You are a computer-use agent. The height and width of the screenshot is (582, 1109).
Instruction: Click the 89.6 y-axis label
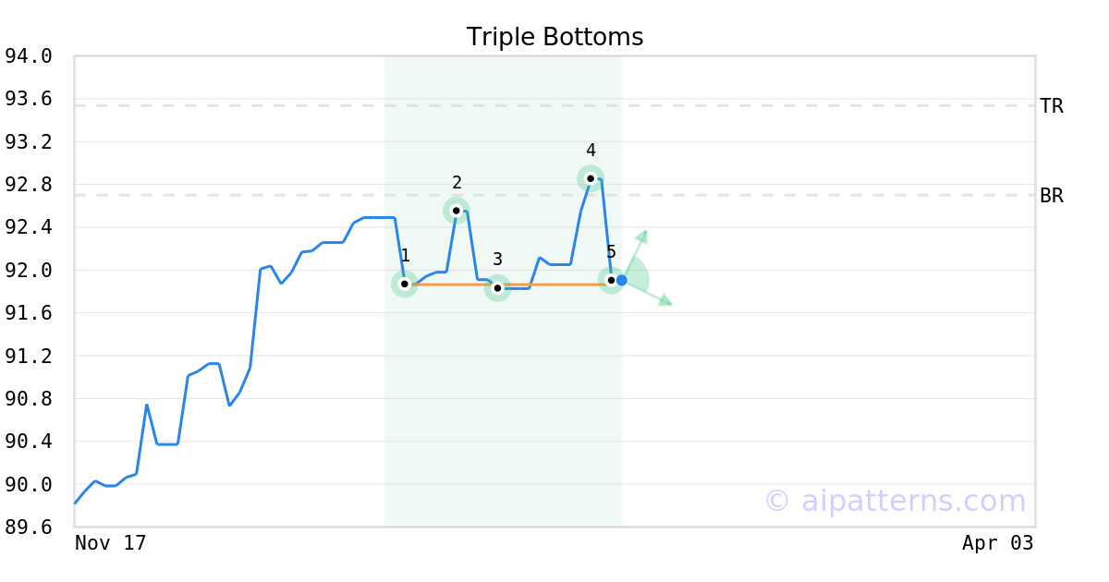pyautogui.click(x=28, y=527)
